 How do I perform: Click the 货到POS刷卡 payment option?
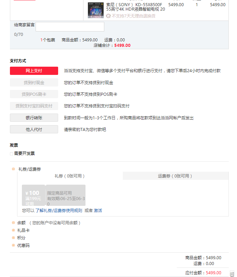click(x=34, y=94)
